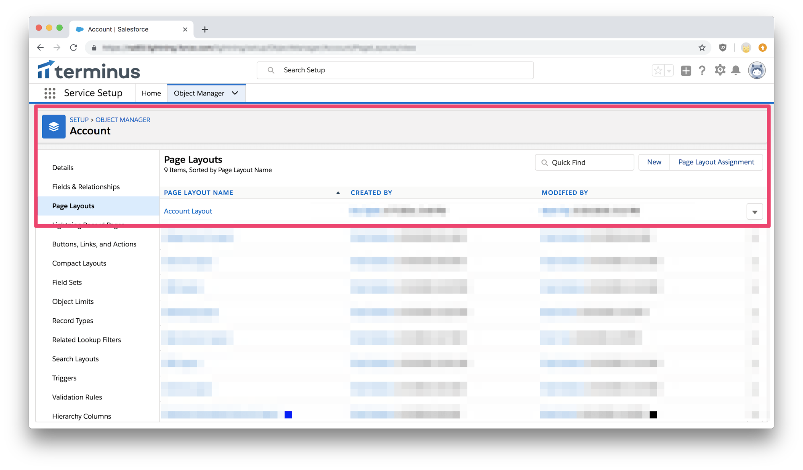
Task: Bookmark page with the star icon
Action: 702,48
